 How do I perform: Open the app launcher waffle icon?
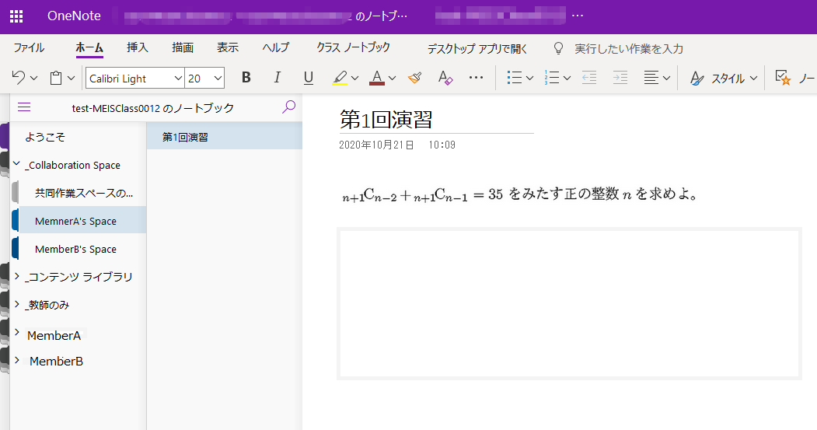[16, 16]
